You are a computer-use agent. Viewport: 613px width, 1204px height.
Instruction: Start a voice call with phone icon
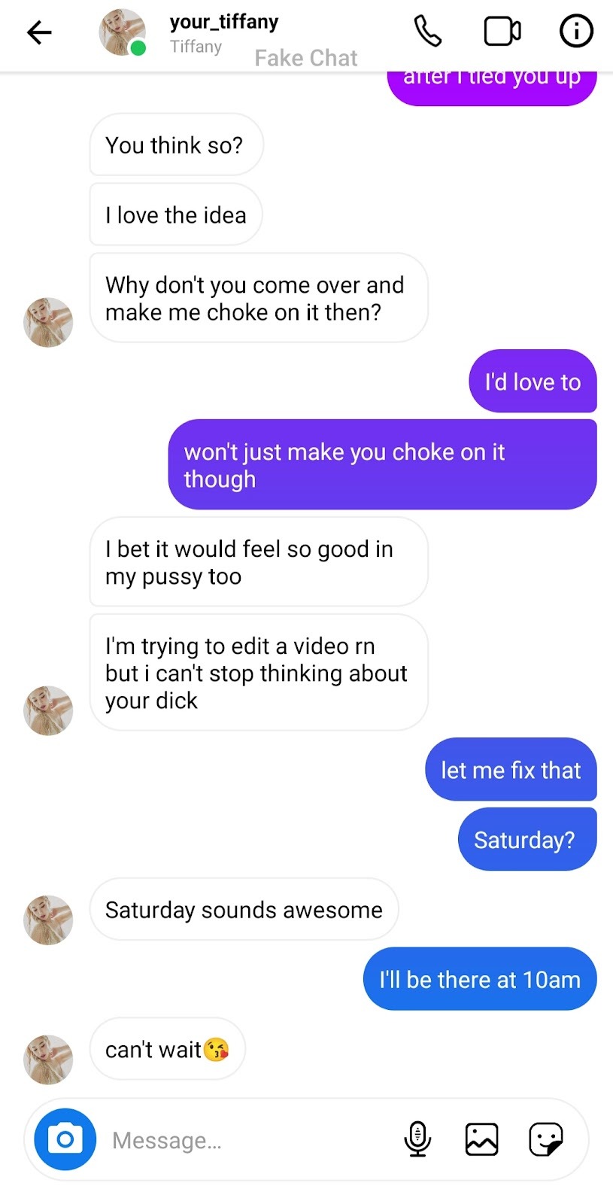click(428, 32)
